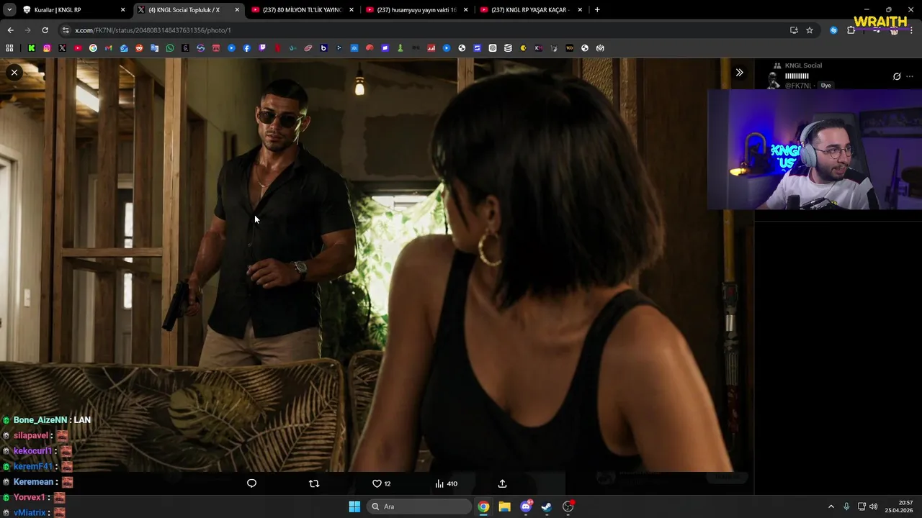Open OBS Studio from the taskbar
922x518 pixels.
pos(568,506)
